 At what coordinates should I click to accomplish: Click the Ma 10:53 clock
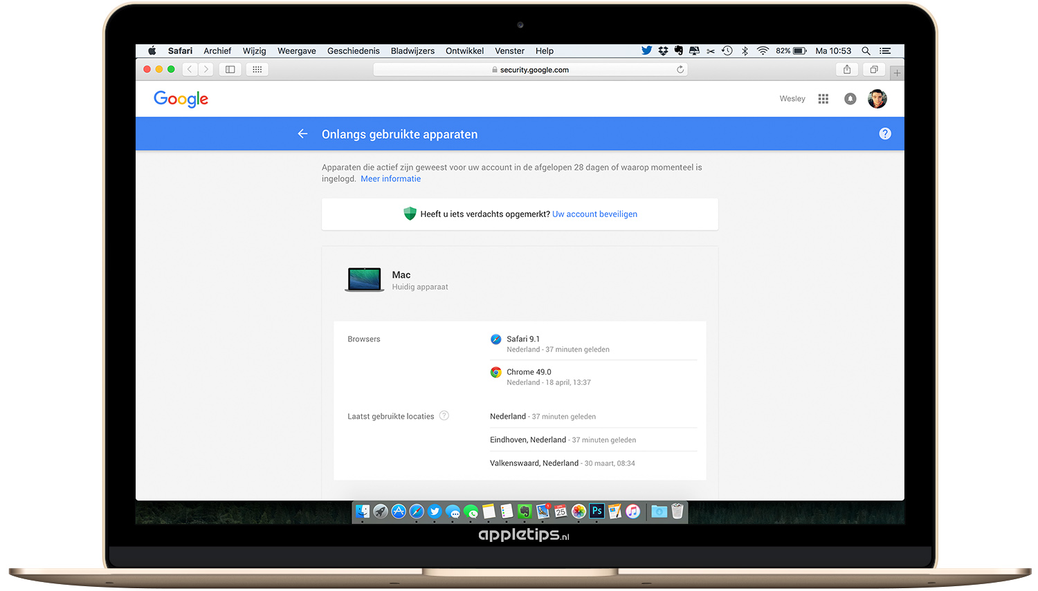coord(833,50)
